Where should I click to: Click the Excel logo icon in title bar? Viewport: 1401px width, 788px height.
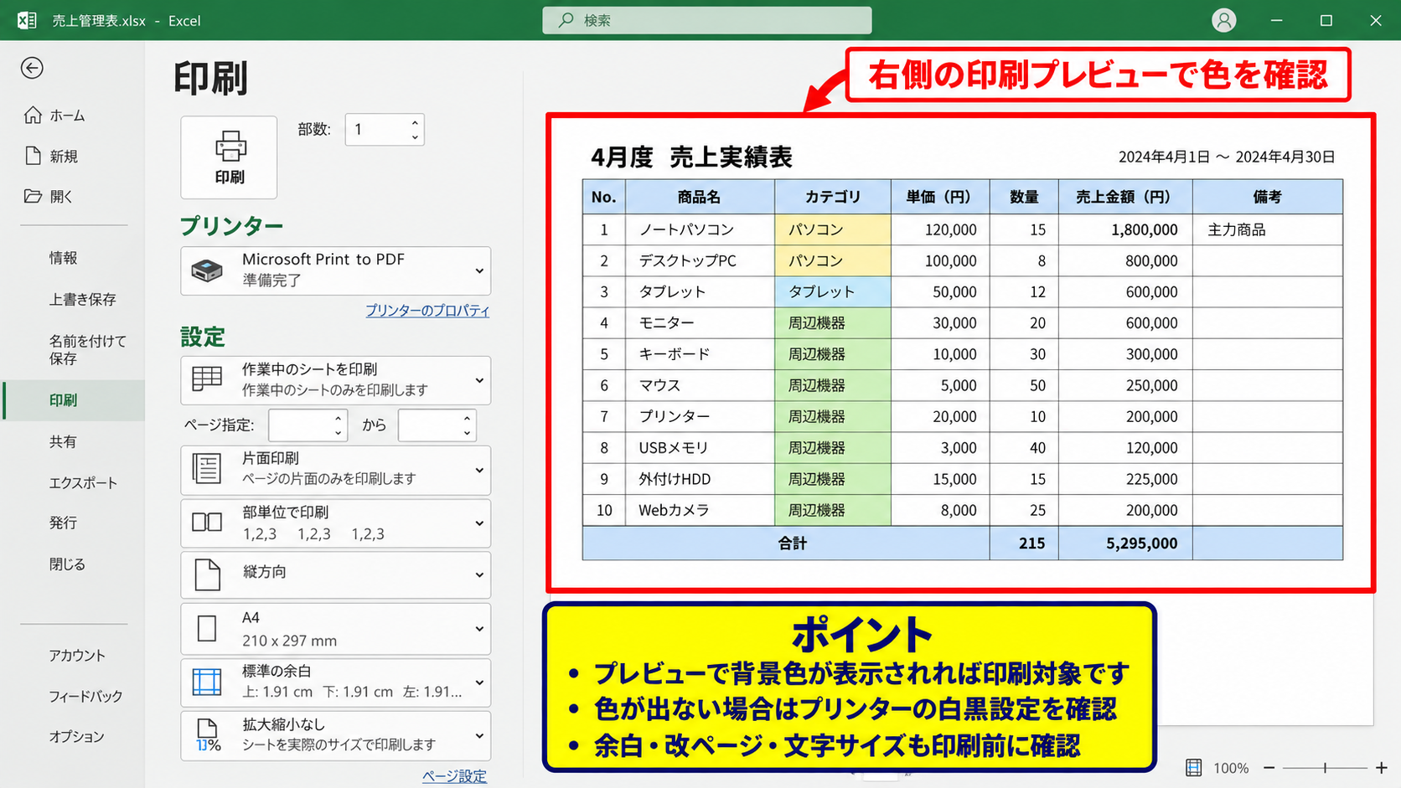27,20
